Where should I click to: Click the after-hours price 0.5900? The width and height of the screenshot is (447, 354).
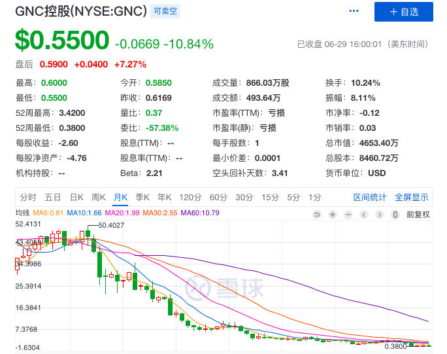[54, 65]
